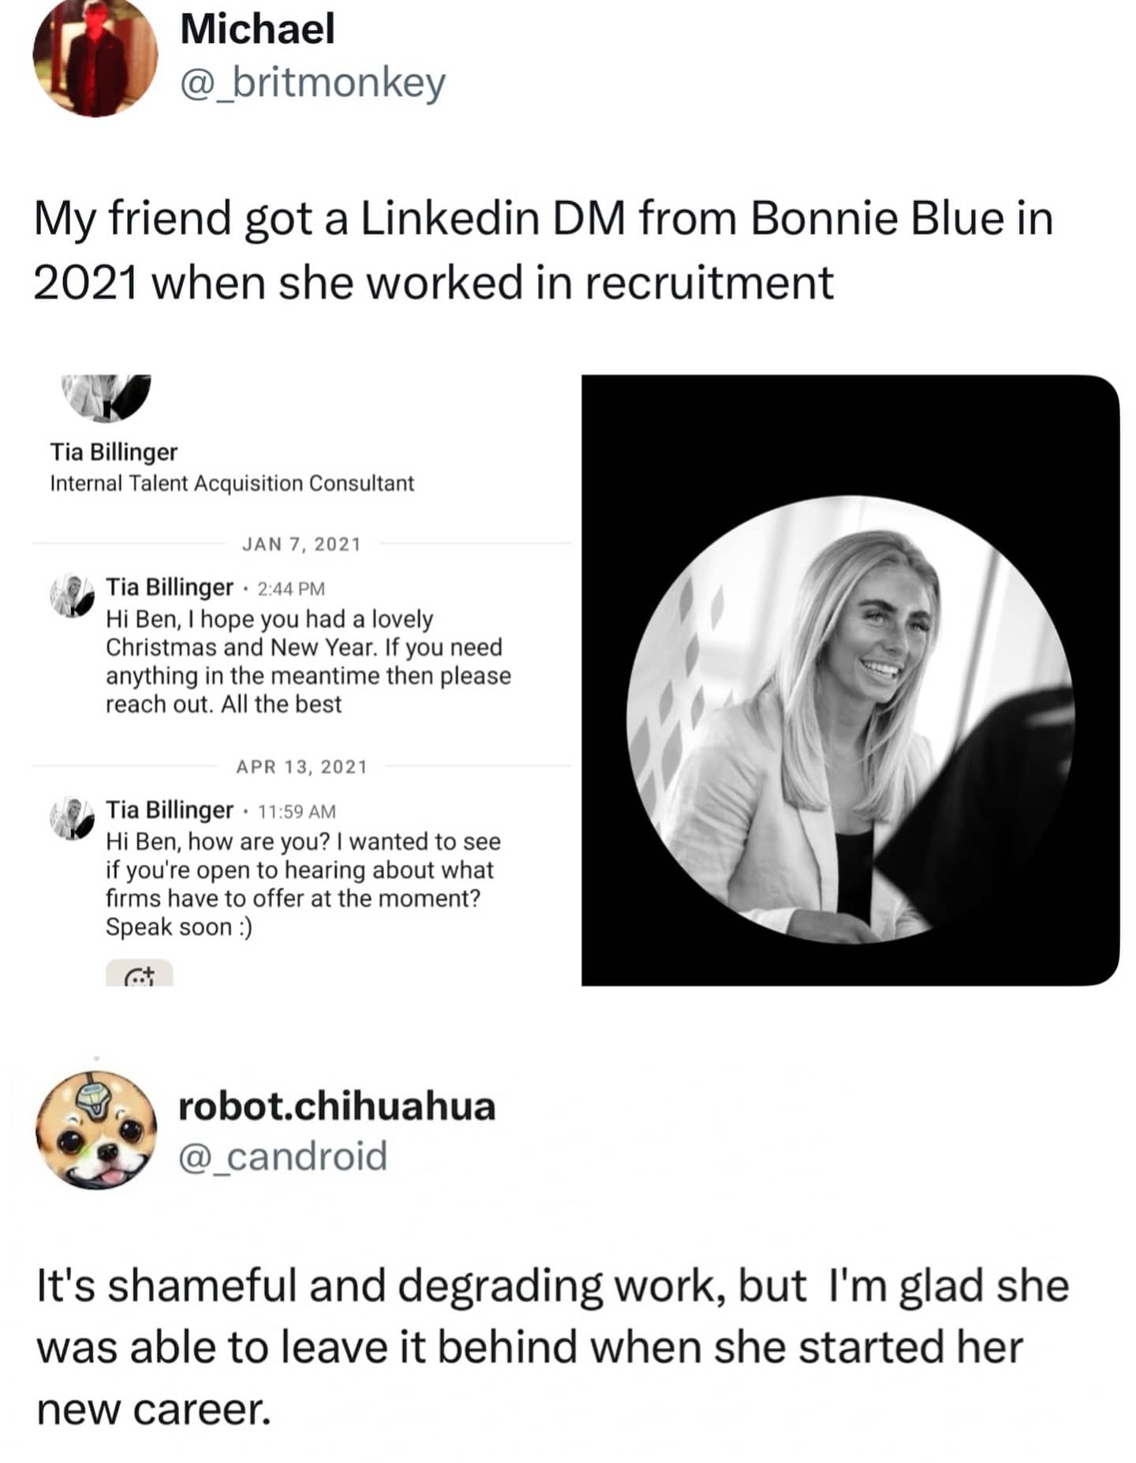Click the 2:44 PM timestamp
1136x1463 pixels.
tap(290, 588)
